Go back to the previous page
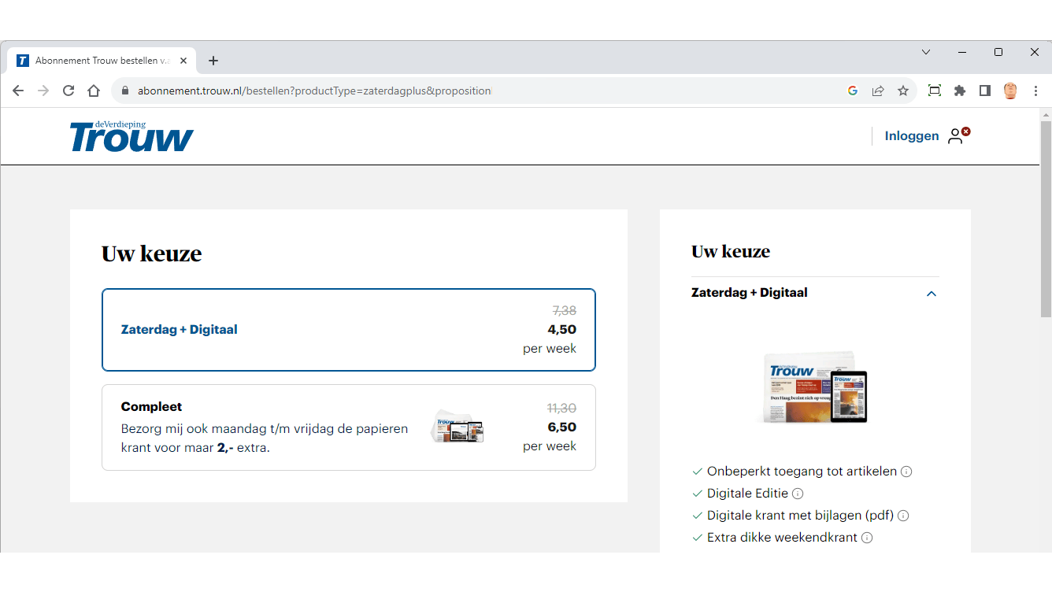This screenshot has height=592, width=1052. tap(18, 91)
